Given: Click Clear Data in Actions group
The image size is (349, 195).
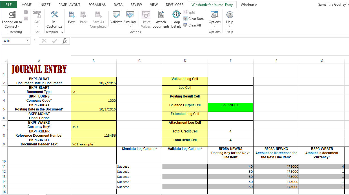Looking at the screenshot, I should tap(194, 19).
